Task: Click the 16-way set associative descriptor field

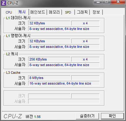Action: (64, 83)
